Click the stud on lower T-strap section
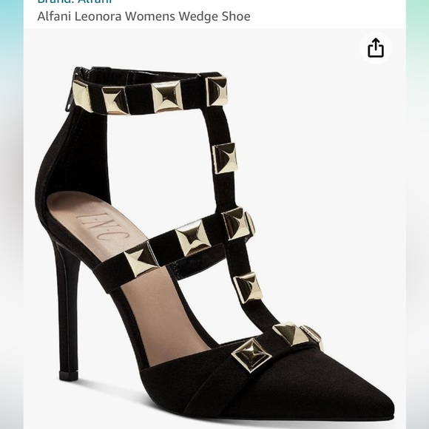 point(248,287)
